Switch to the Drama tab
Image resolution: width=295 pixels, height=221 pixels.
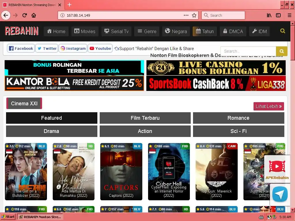[x=52, y=131]
